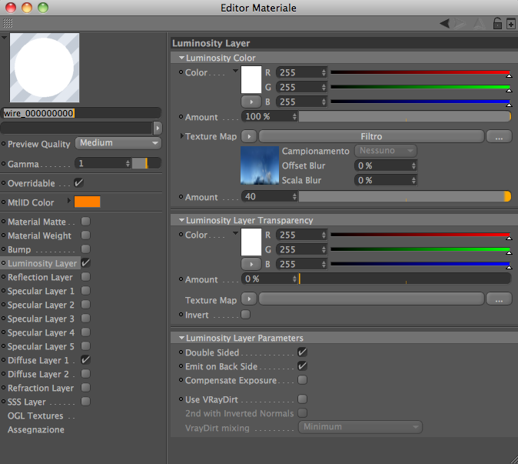Open the Campionamento dropdown
Screen dimensions: 518x464
coord(386,151)
